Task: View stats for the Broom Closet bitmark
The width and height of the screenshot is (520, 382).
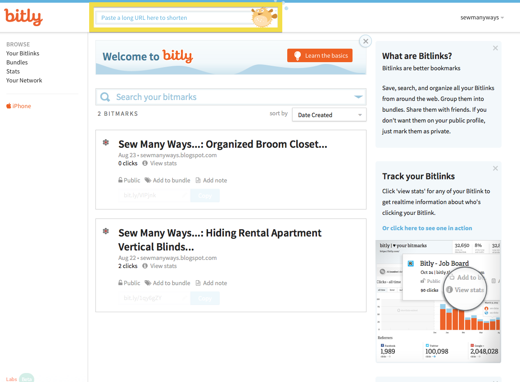Action: point(159,163)
